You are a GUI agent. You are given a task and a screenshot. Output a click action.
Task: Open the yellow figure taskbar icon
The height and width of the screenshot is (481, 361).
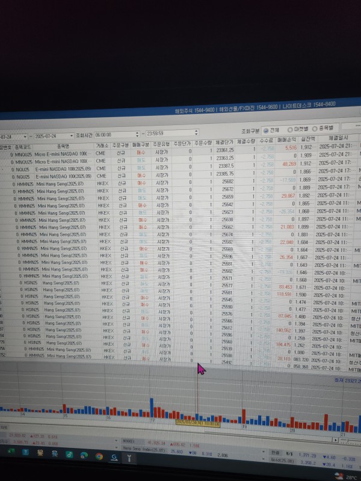click(40, 453)
